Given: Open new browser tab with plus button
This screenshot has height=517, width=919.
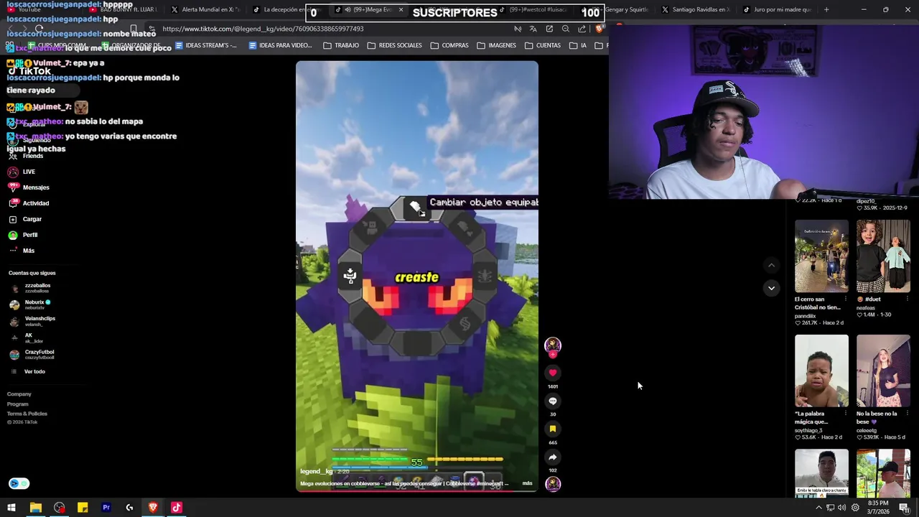Looking at the screenshot, I should (x=826, y=9).
